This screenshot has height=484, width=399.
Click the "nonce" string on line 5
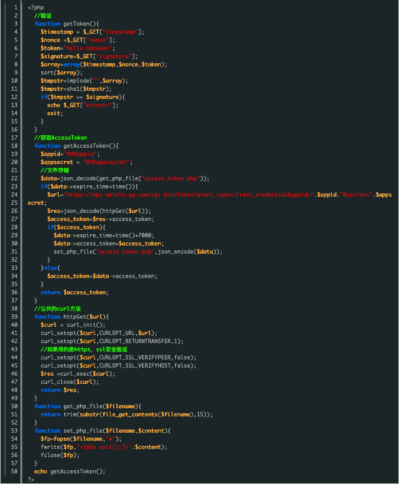pos(99,40)
